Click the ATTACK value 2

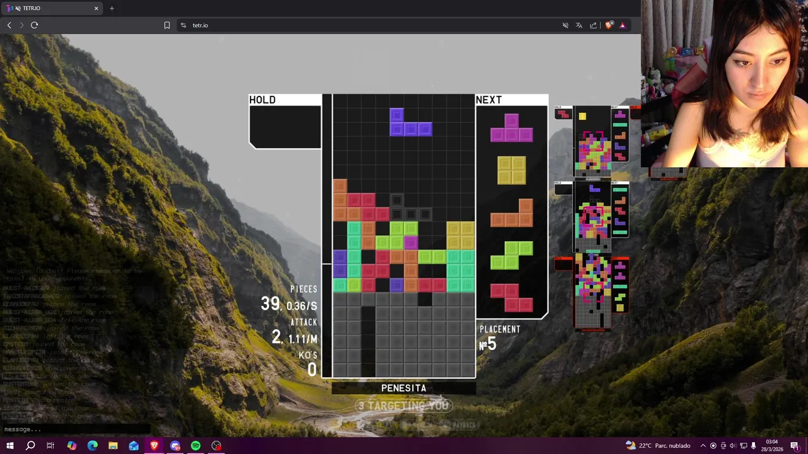(x=276, y=337)
